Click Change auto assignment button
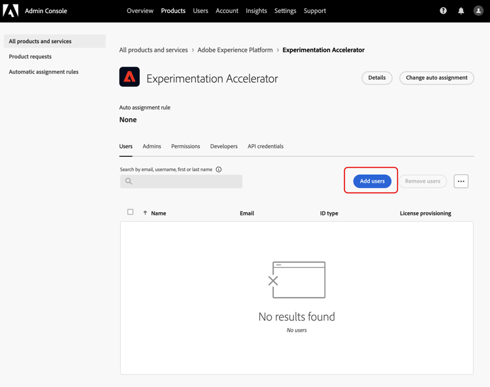The image size is (490, 387). [436, 78]
